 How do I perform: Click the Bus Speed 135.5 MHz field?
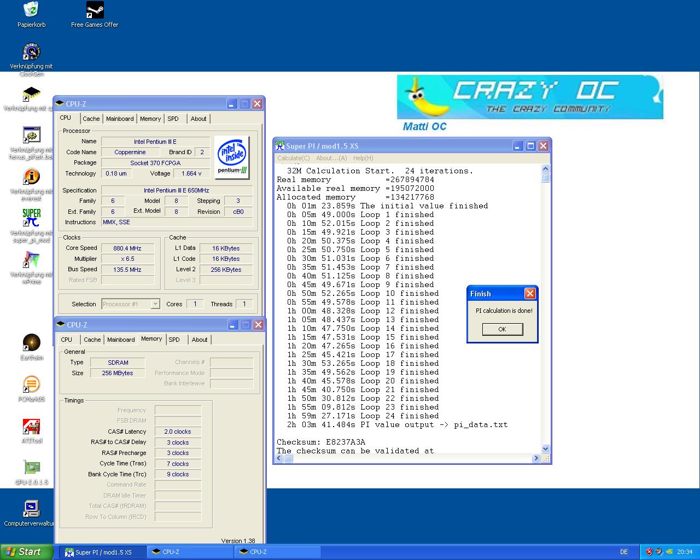tap(127, 270)
